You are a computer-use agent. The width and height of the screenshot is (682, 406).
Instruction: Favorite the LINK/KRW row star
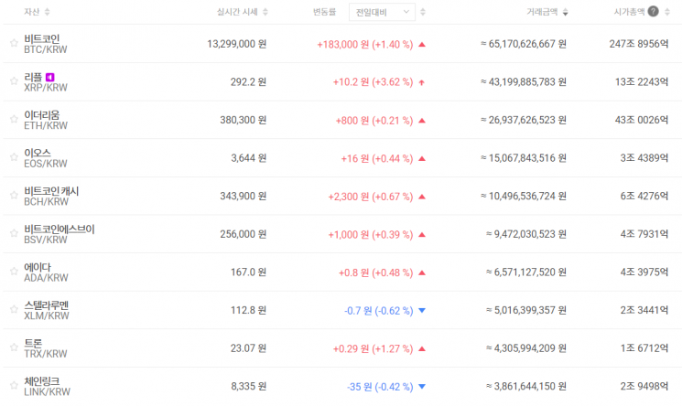tap(14, 385)
